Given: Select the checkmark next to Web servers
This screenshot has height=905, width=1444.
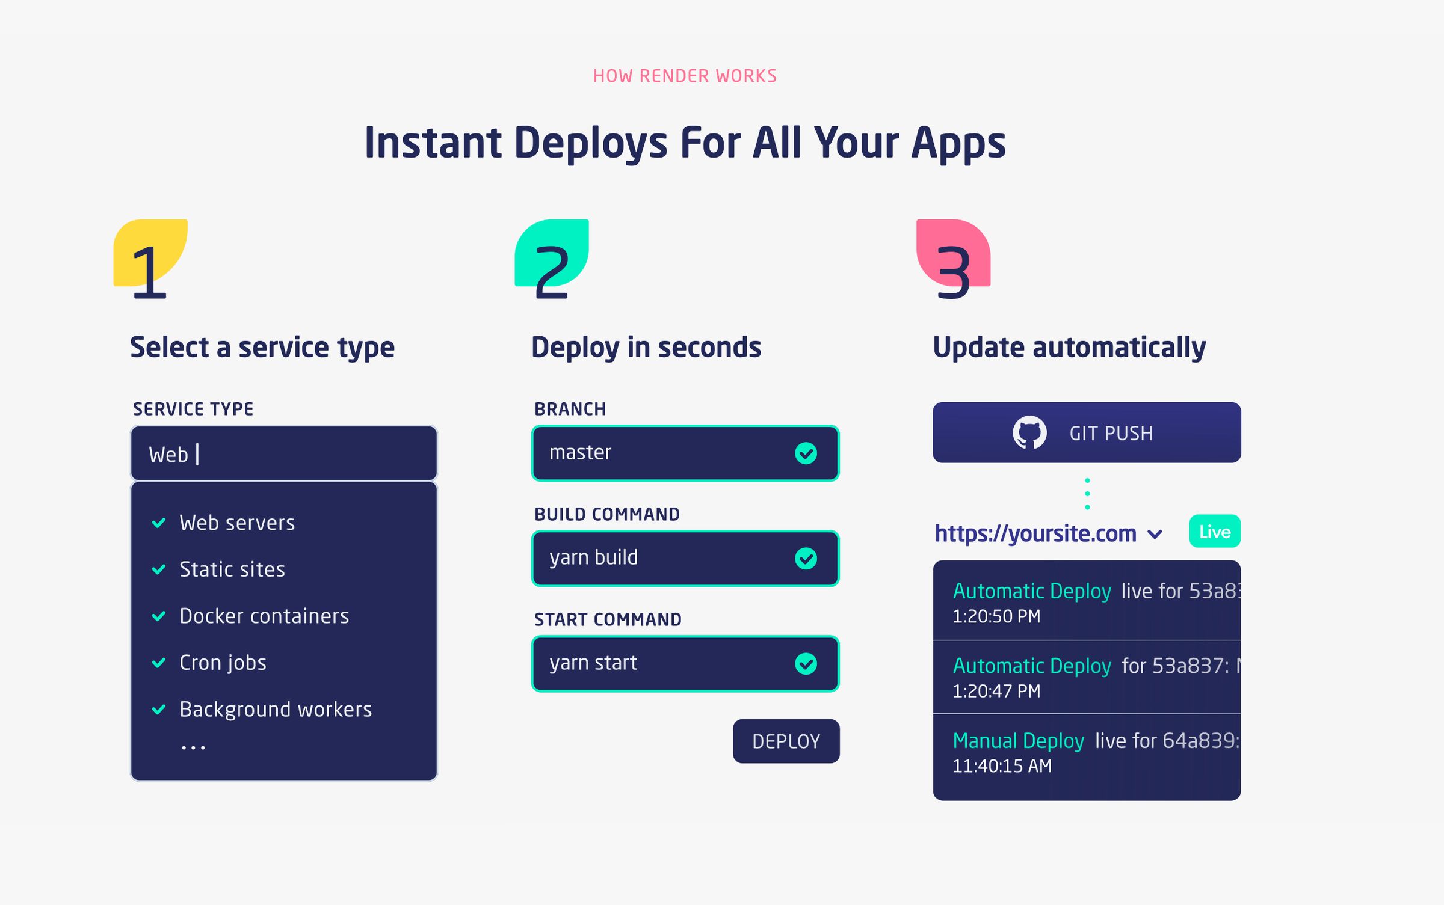Looking at the screenshot, I should pyautogui.click(x=159, y=523).
